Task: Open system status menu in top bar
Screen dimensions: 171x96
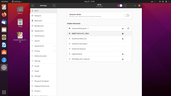Action: pos(164,2)
